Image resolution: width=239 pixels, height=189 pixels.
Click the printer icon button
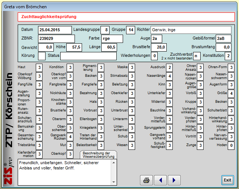coord(146,180)
